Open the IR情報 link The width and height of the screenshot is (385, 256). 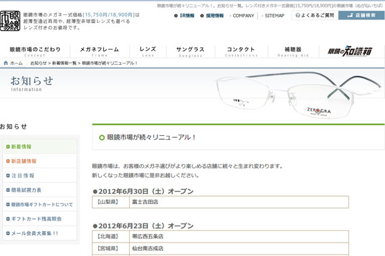click(x=187, y=16)
